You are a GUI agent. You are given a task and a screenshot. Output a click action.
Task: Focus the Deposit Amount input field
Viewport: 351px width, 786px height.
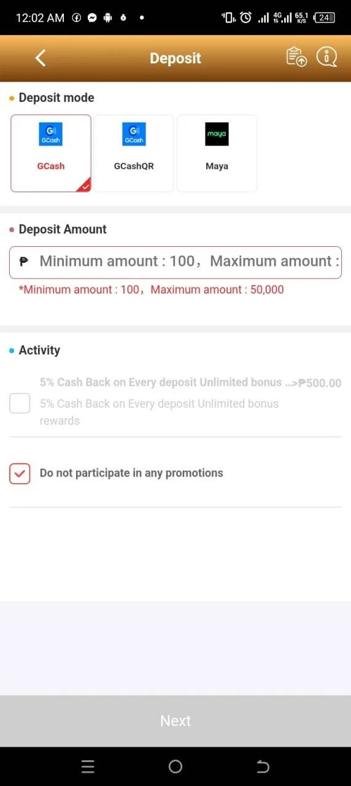pos(175,262)
